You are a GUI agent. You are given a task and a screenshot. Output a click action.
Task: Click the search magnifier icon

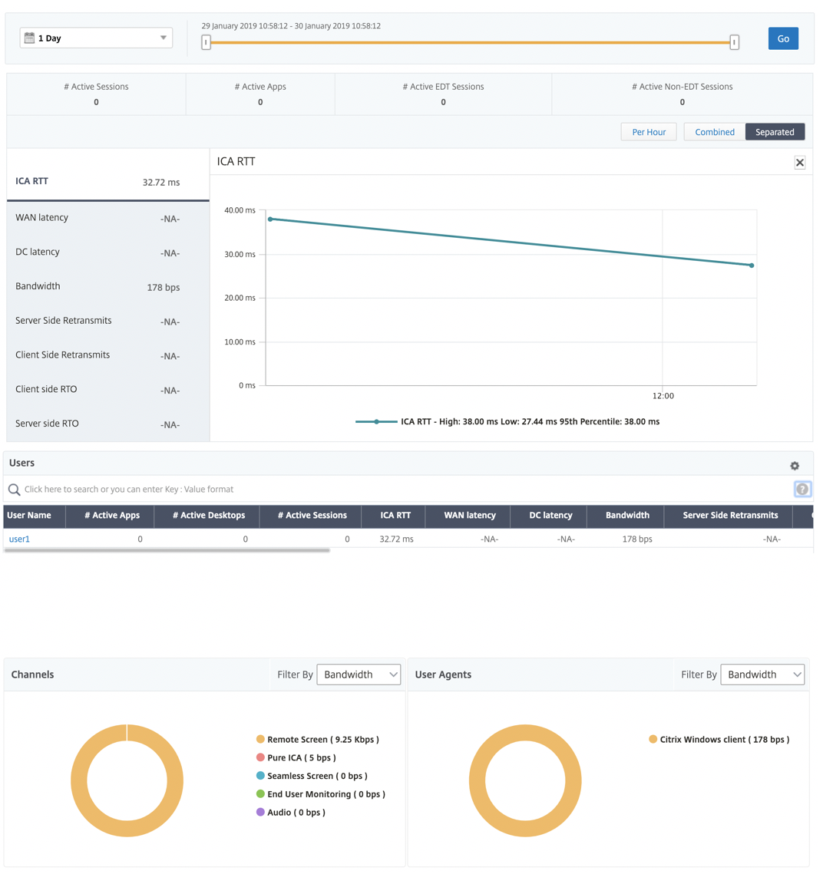(14, 490)
